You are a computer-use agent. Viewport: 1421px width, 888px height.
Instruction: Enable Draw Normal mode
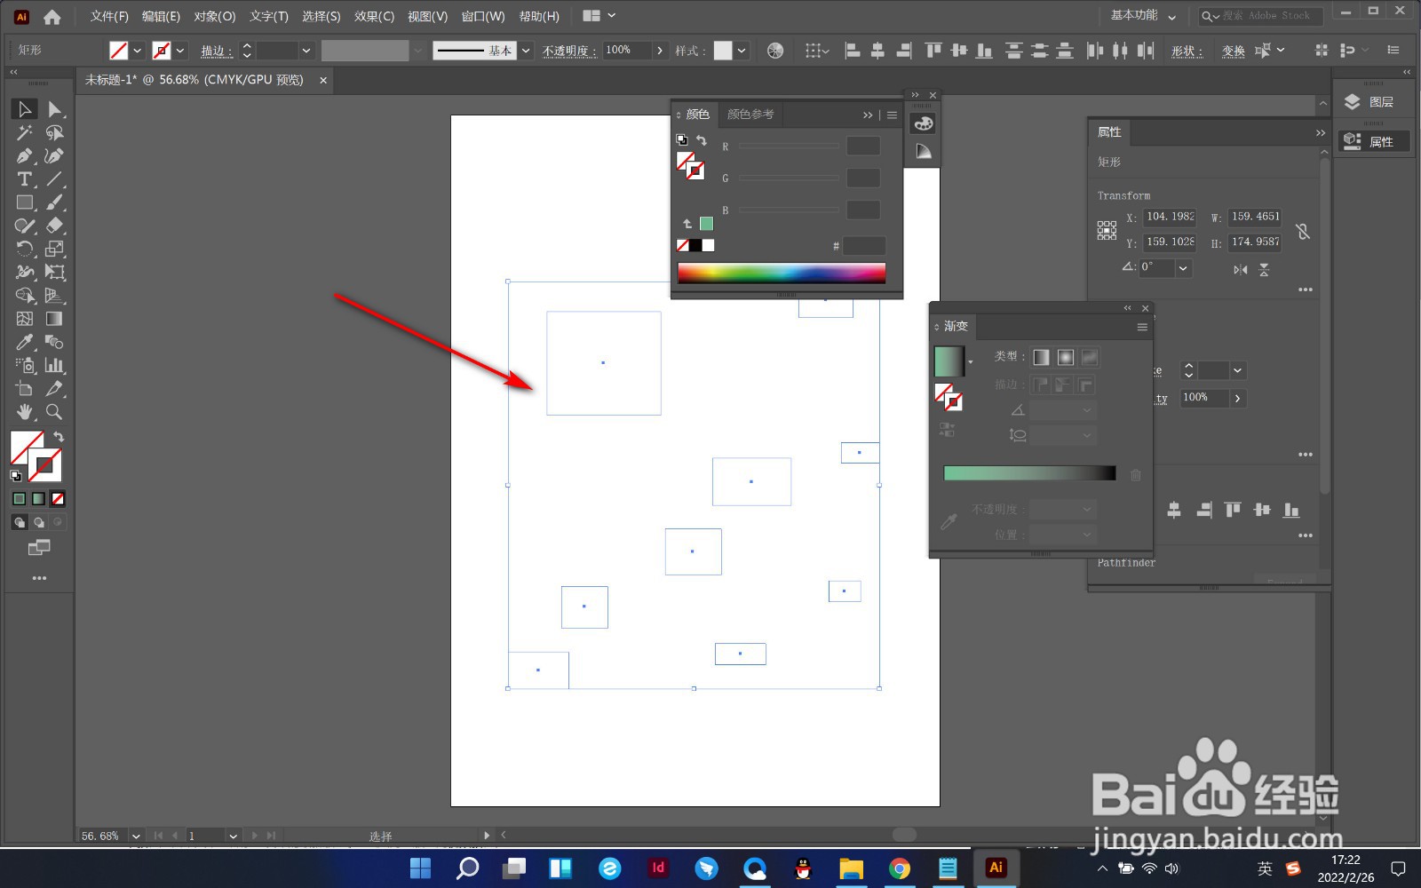click(x=20, y=522)
